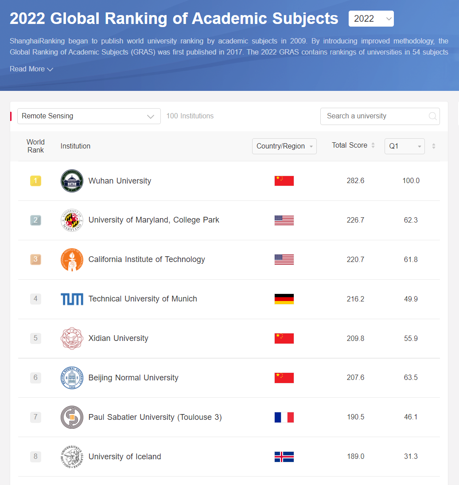Open Wuhan University link
The image size is (459, 485).
click(x=120, y=181)
